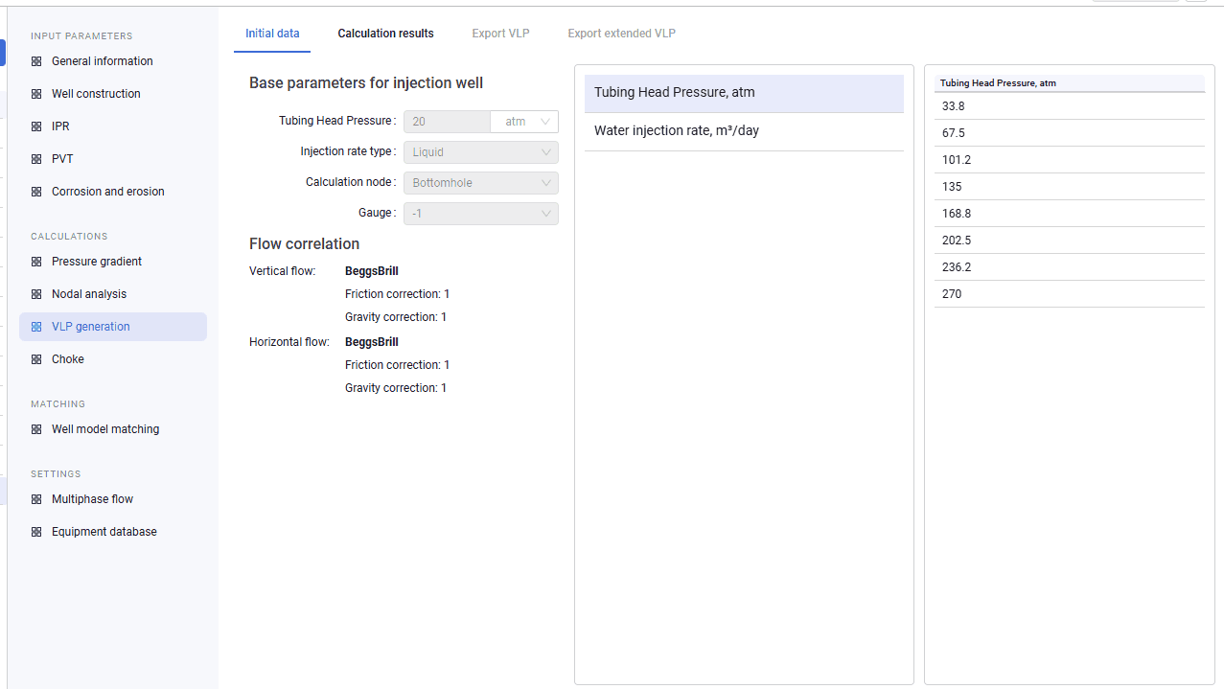The width and height of the screenshot is (1224, 689).
Task: Click the Well model matching icon
Action: 36,429
